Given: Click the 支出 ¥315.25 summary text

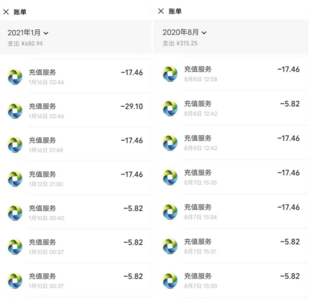Looking at the screenshot, I should (180, 43).
